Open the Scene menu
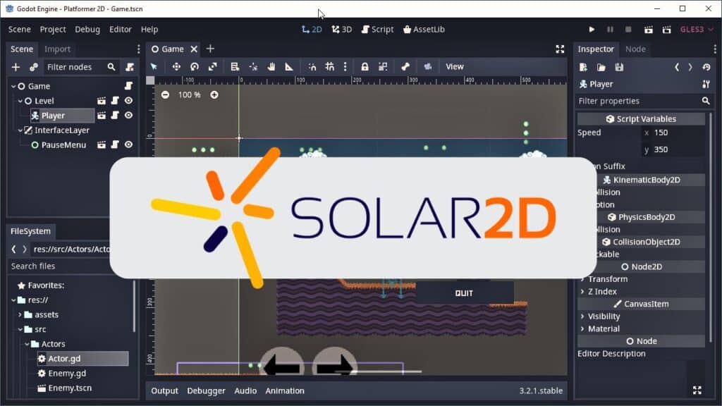The image size is (722, 406). (19, 30)
